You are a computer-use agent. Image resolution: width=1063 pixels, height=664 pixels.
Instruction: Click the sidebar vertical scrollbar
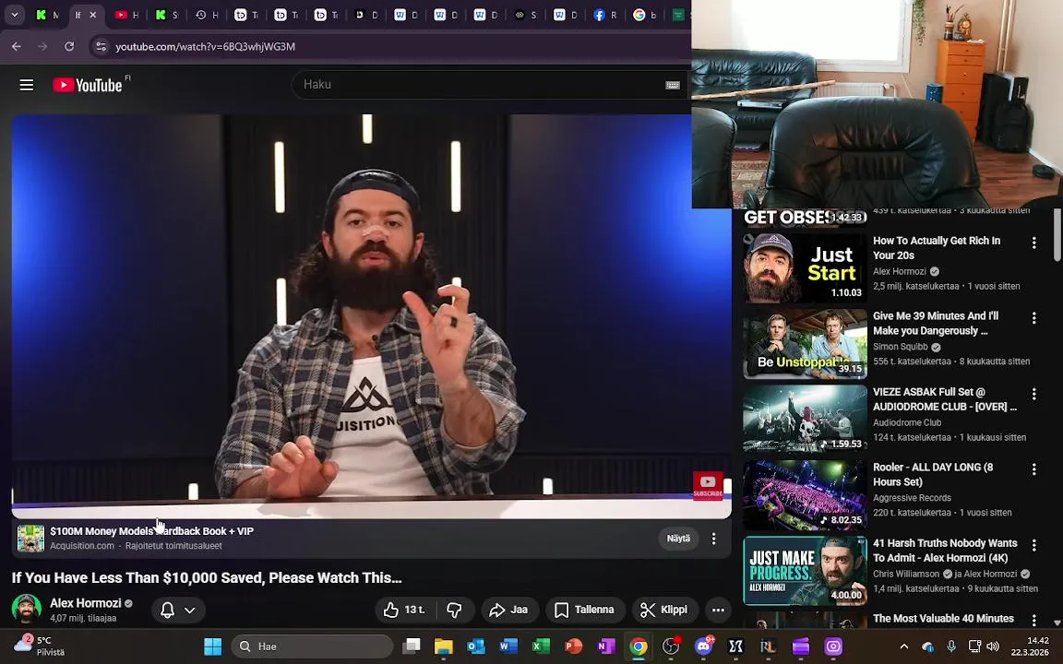(1057, 233)
